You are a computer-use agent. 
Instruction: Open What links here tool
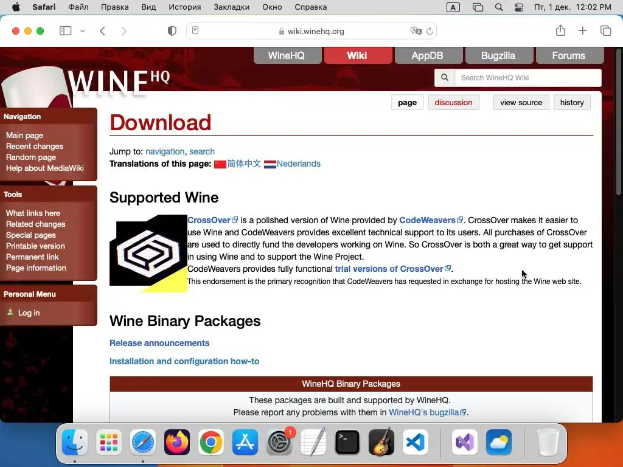(x=33, y=213)
